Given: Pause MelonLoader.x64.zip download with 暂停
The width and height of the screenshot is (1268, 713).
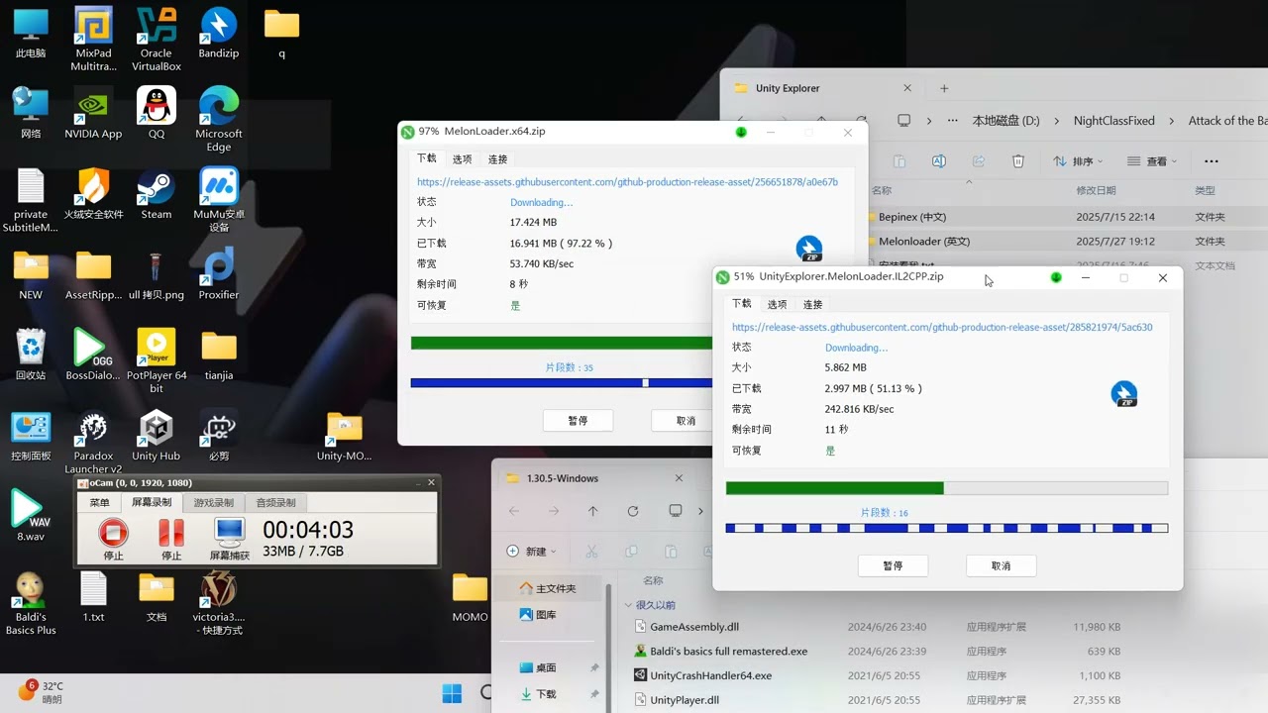Looking at the screenshot, I should click(578, 420).
